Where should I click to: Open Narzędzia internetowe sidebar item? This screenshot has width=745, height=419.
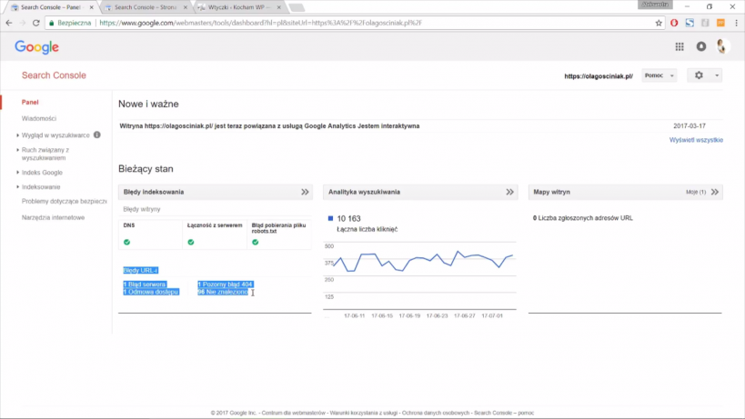click(x=53, y=217)
